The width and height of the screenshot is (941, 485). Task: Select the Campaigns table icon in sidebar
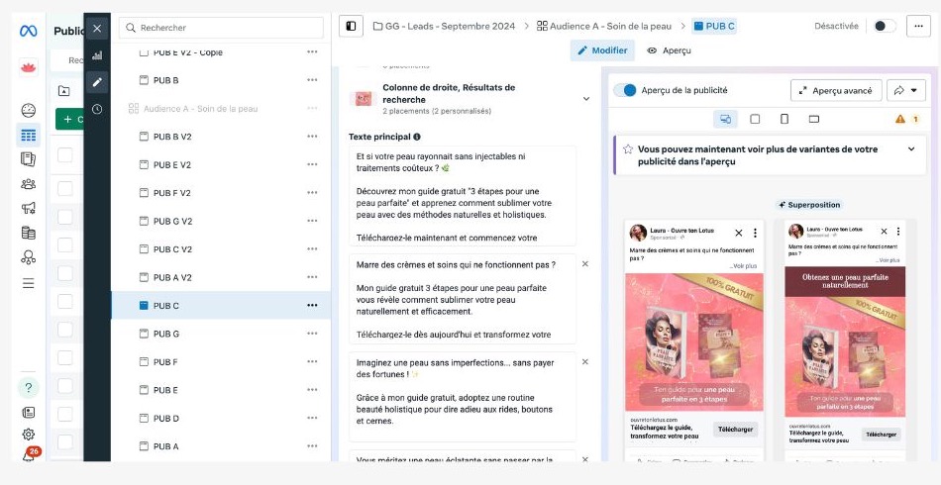(28, 135)
